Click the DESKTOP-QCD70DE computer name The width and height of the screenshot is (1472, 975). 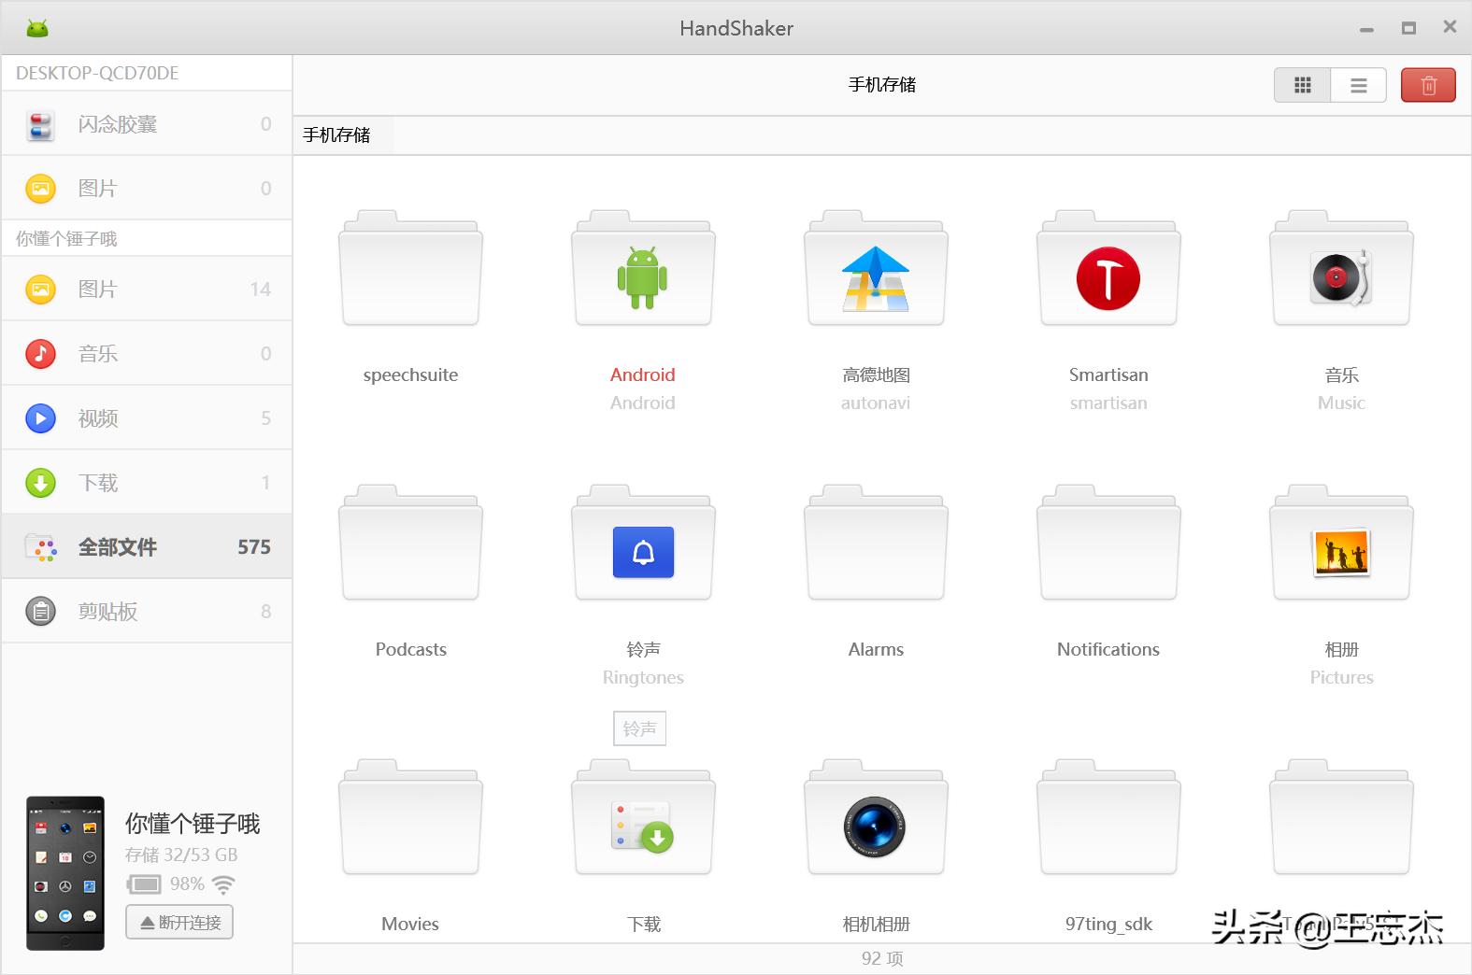point(97,73)
